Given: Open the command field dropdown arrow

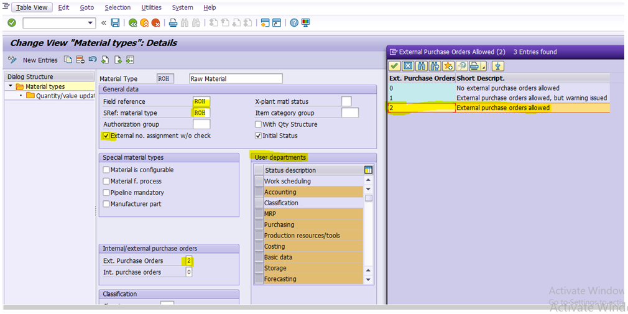Looking at the screenshot, I should tap(91, 23).
